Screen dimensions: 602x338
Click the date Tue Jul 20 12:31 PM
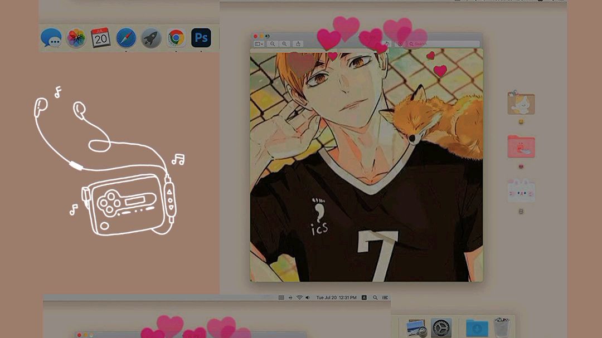336,297
